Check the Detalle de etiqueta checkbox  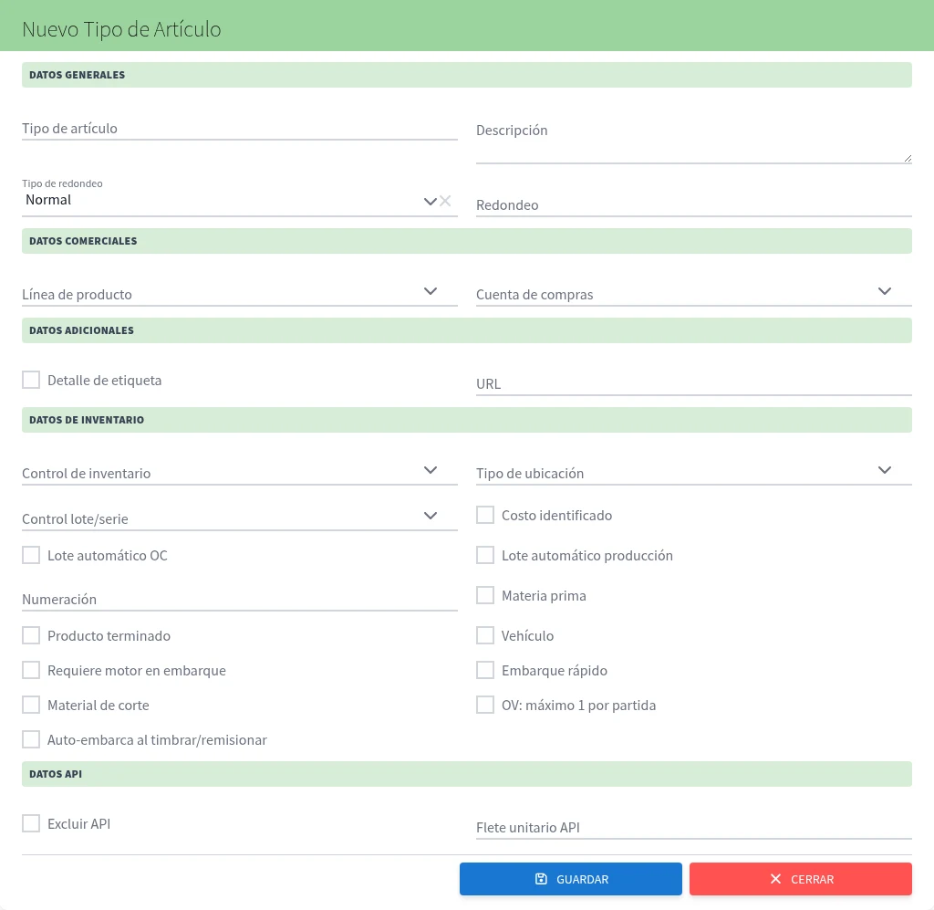coord(31,380)
